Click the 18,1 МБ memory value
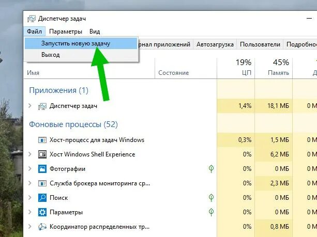The width and height of the screenshot is (317, 237). click(278, 106)
